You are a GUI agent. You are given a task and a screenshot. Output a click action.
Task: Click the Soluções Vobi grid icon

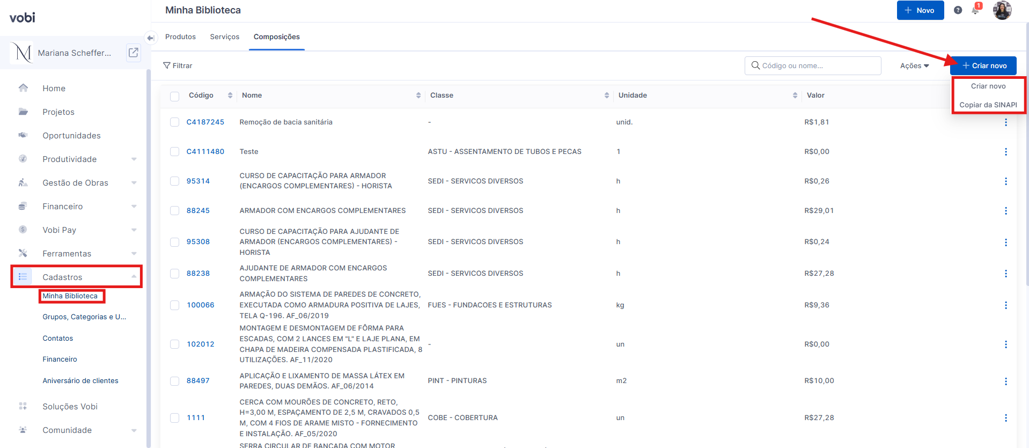coord(23,406)
